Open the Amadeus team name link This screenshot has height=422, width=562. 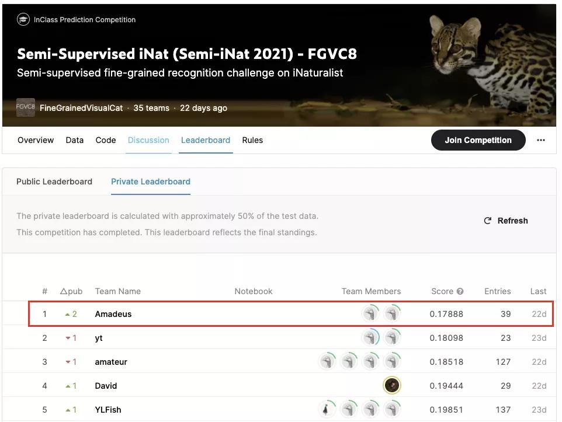coord(113,314)
